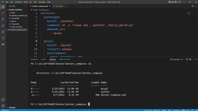Image resolution: width=198 pixels, height=111 pixels.
Task: Change Spaces: 2 indentation in status bar
Action: coord(157,110)
